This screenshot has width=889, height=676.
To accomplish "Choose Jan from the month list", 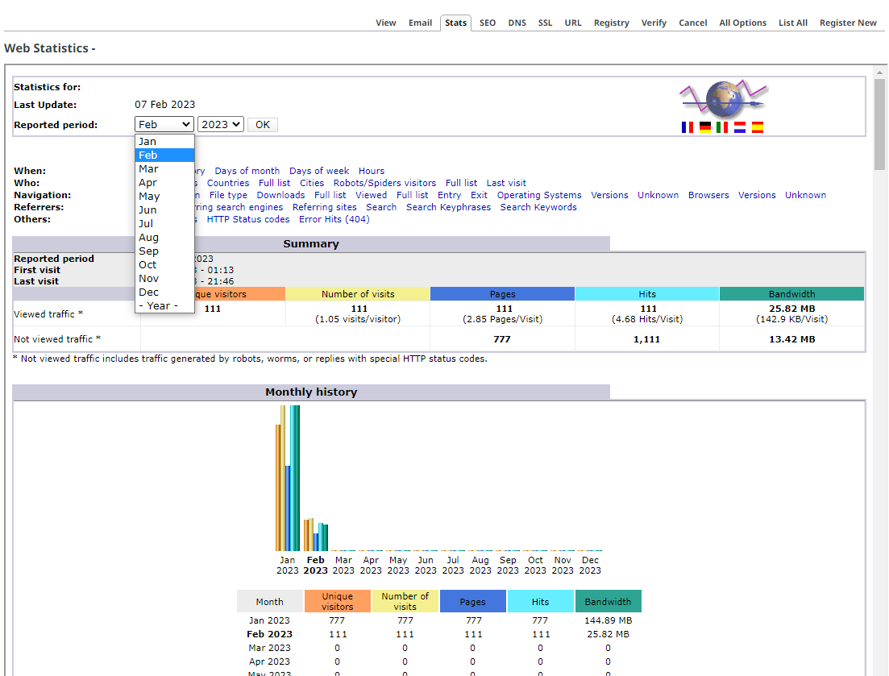I will 164,142.
